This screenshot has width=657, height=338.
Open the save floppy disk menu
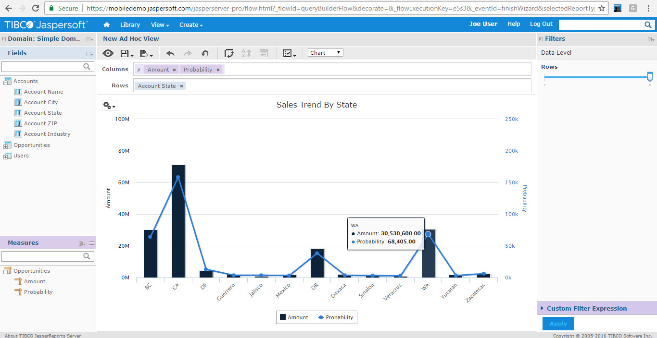[126, 53]
